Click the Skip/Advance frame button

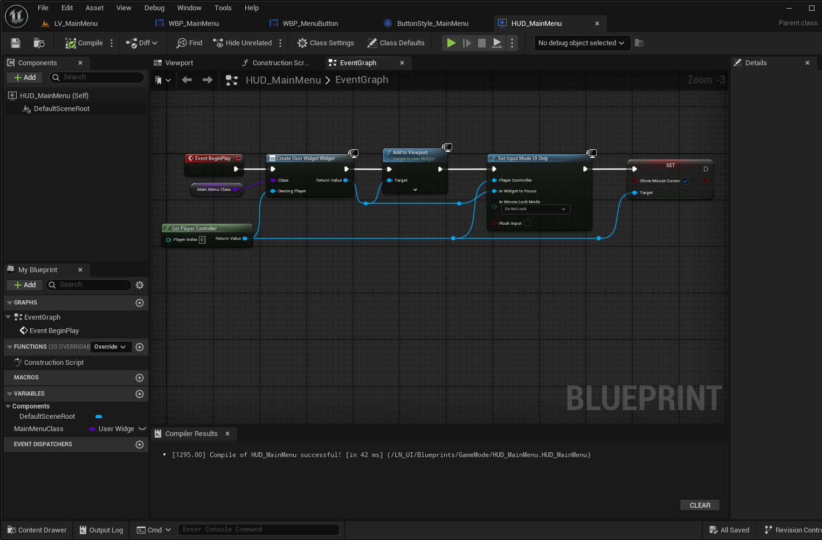[x=467, y=43]
